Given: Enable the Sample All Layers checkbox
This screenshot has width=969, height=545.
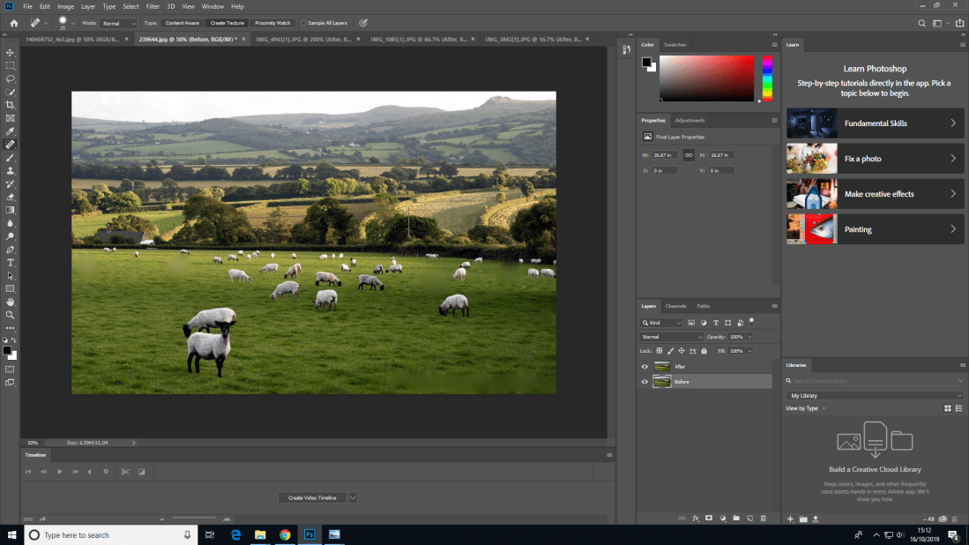Looking at the screenshot, I should coord(304,23).
